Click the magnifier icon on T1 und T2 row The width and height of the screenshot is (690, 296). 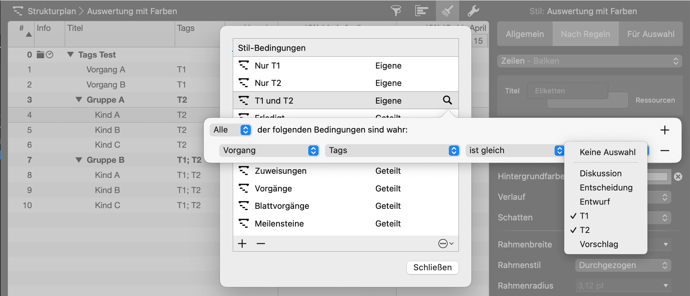[x=447, y=100]
